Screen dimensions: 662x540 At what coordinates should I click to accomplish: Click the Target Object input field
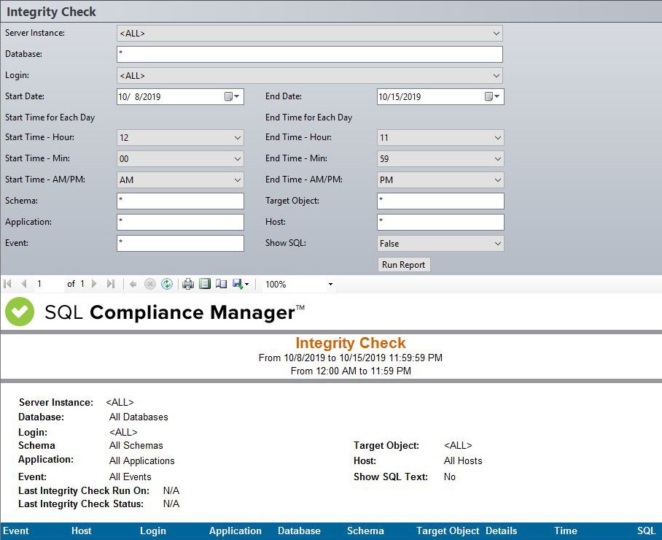[x=440, y=201]
